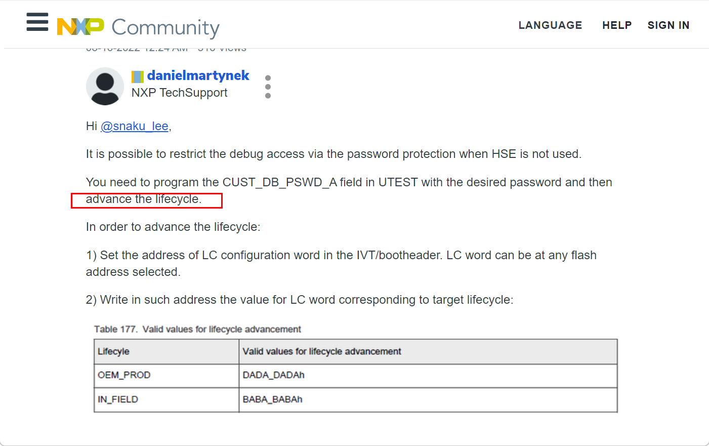Click the Table 177 caption text
This screenshot has height=446, width=709.
click(x=197, y=329)
